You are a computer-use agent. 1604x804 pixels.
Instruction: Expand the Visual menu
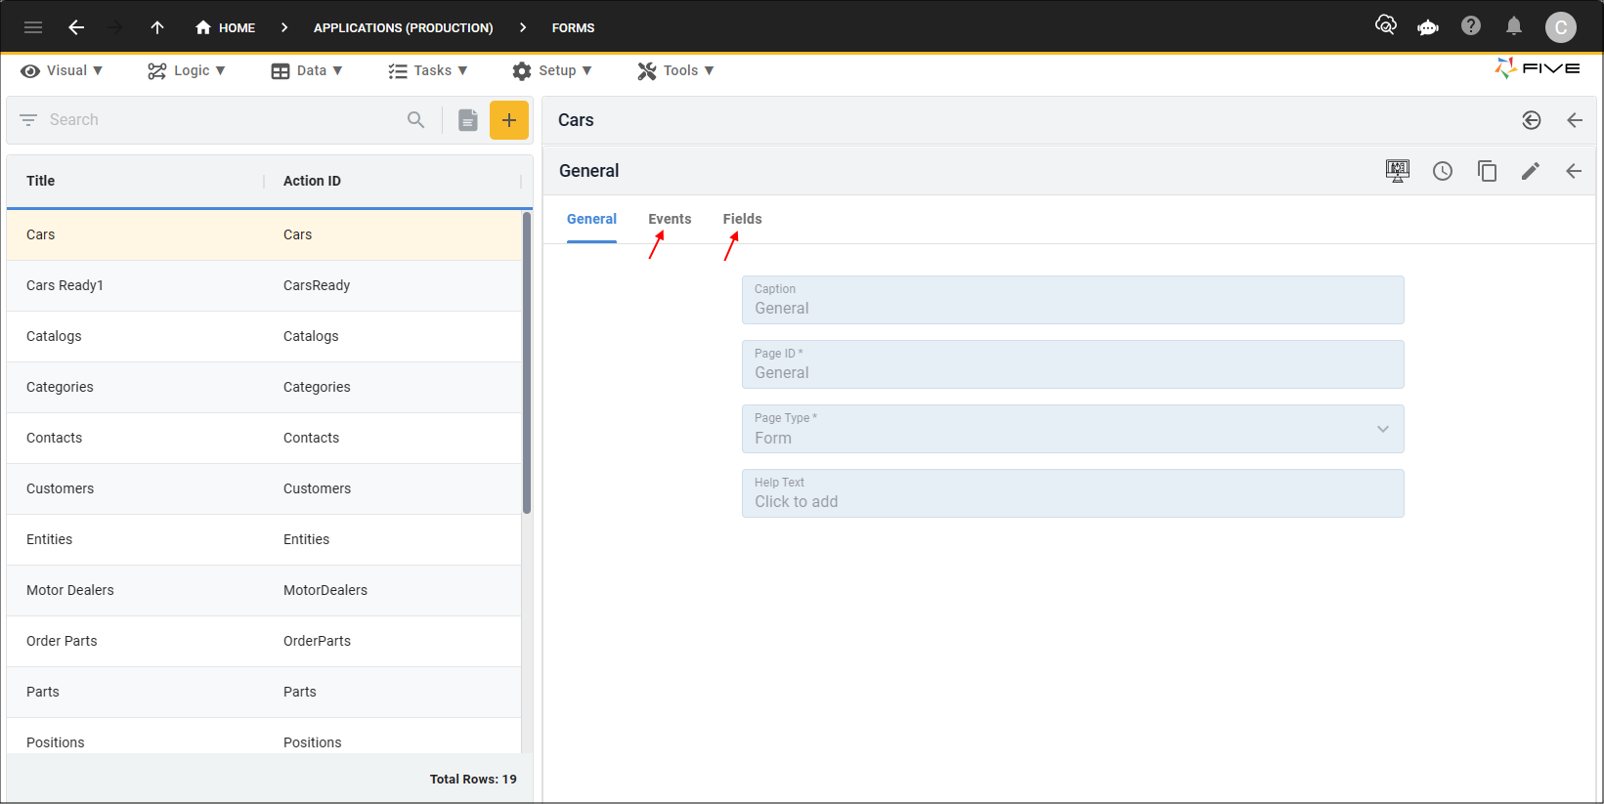pos(62,70)
